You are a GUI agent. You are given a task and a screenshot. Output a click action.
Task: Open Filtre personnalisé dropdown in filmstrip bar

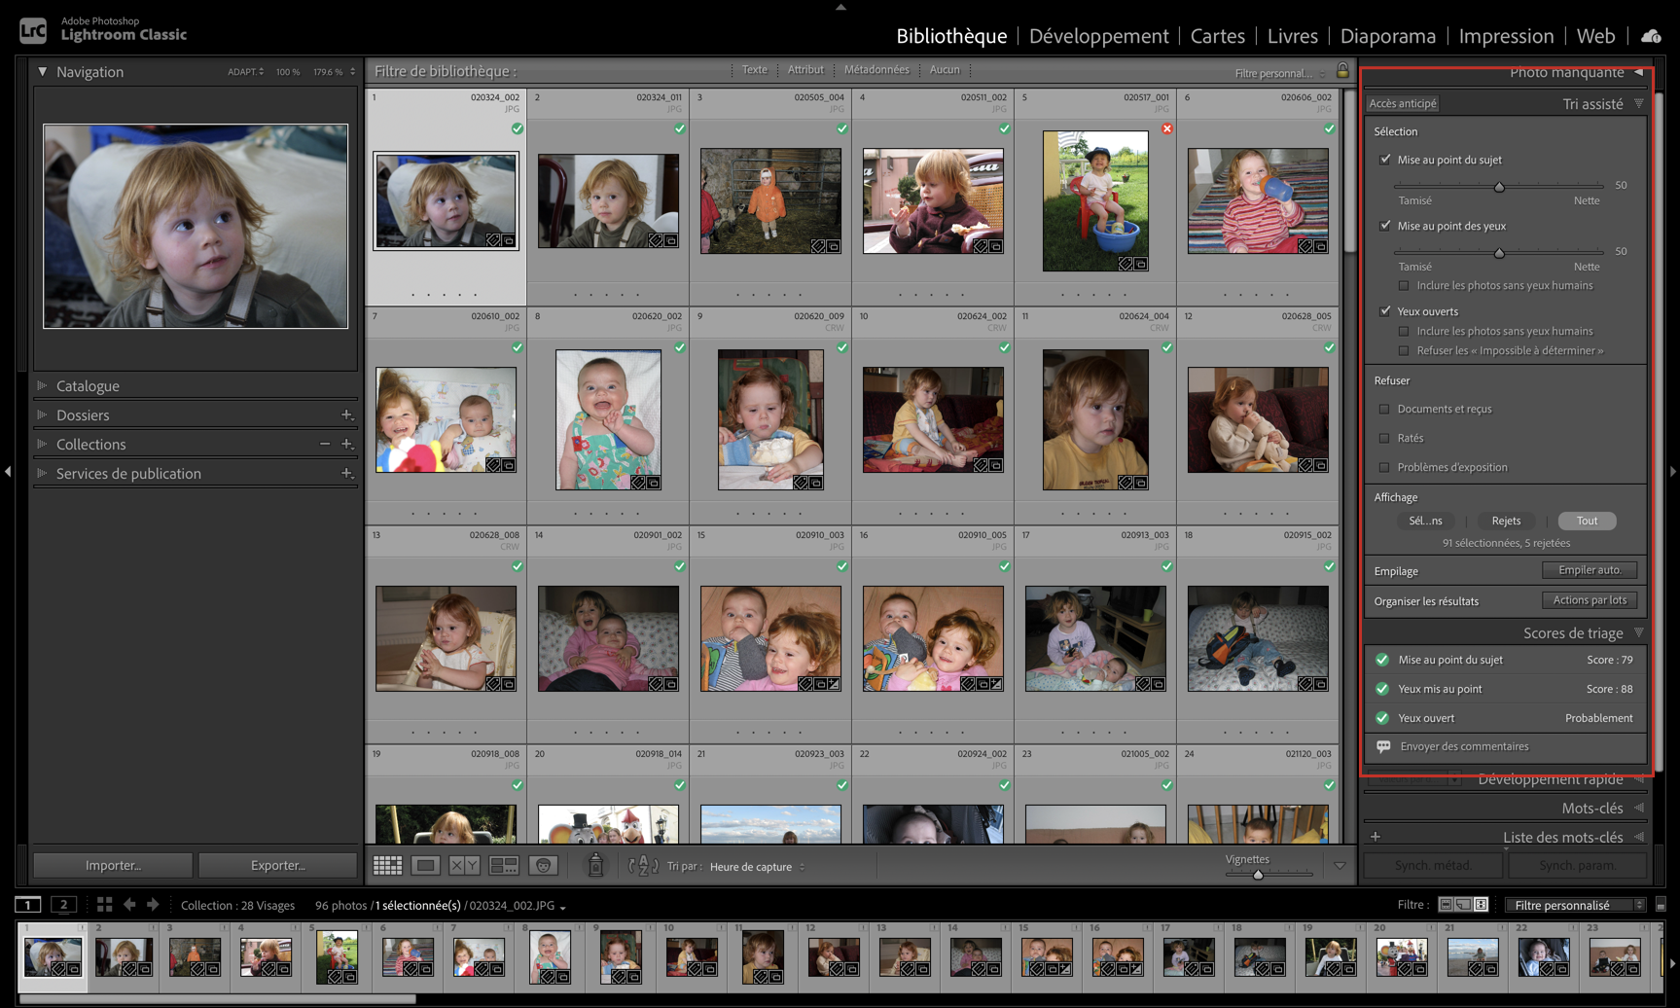point(1573,905)
